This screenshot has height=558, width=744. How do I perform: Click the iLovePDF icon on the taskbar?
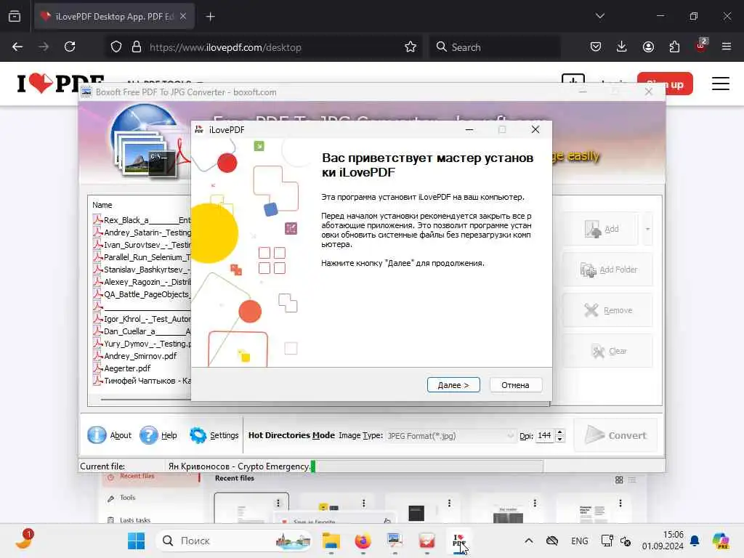click(459, 541)
